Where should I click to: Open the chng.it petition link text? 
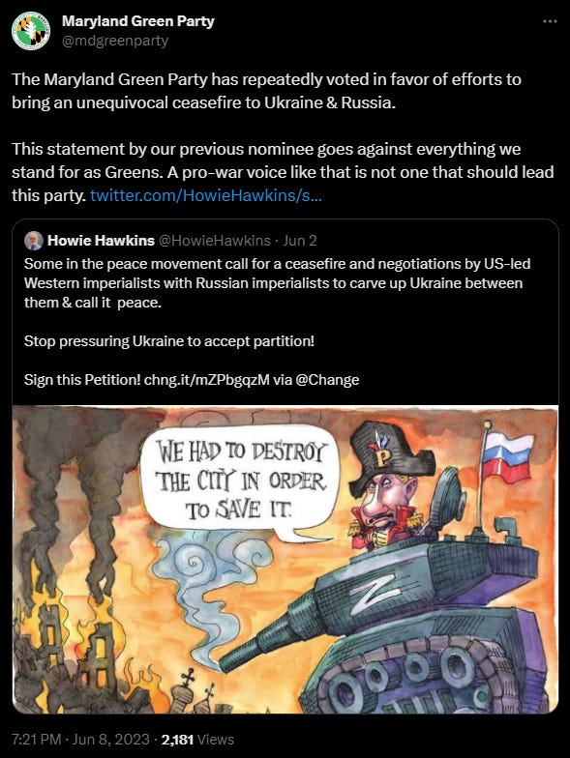tap(207, 379)
